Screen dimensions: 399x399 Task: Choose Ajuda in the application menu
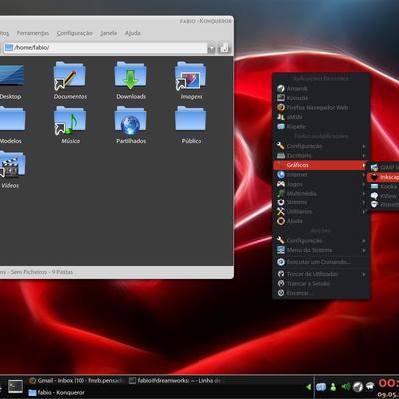[321, 221]
